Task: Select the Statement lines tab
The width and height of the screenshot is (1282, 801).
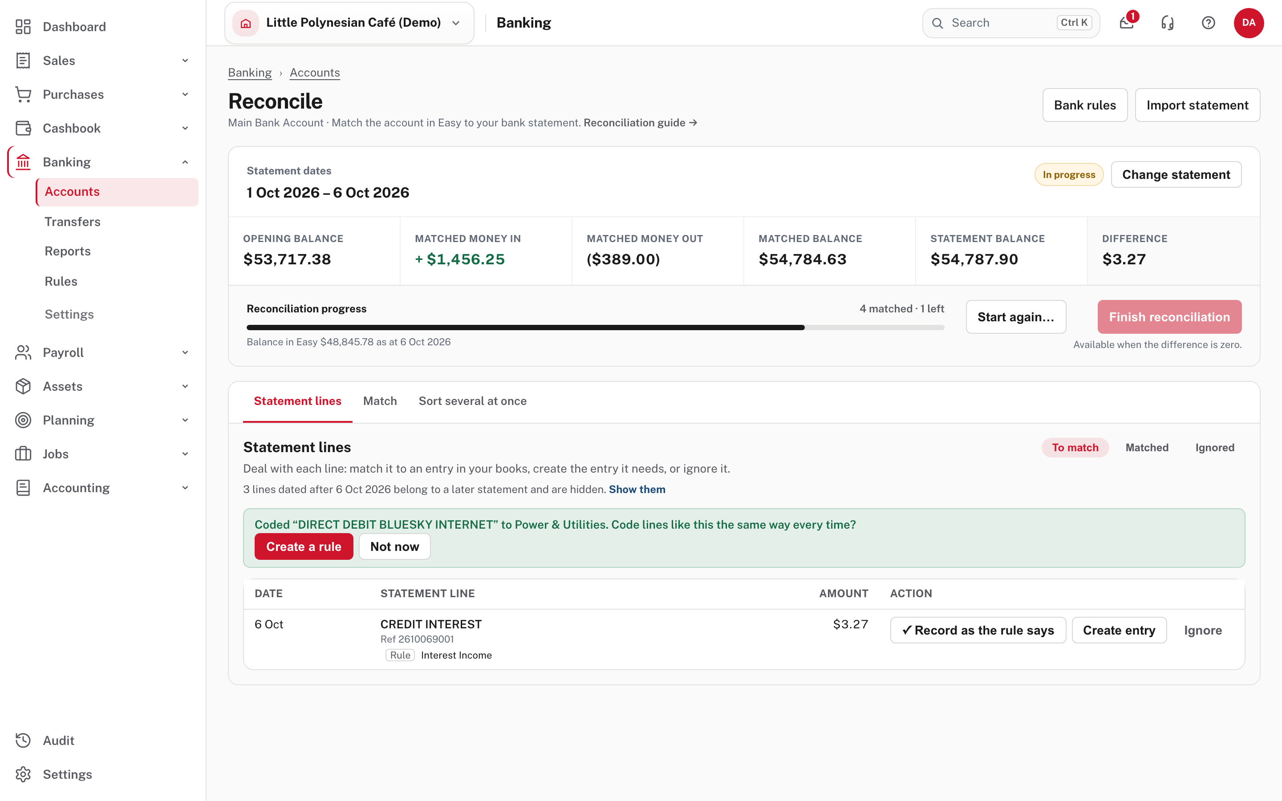Action: [298, 401]
